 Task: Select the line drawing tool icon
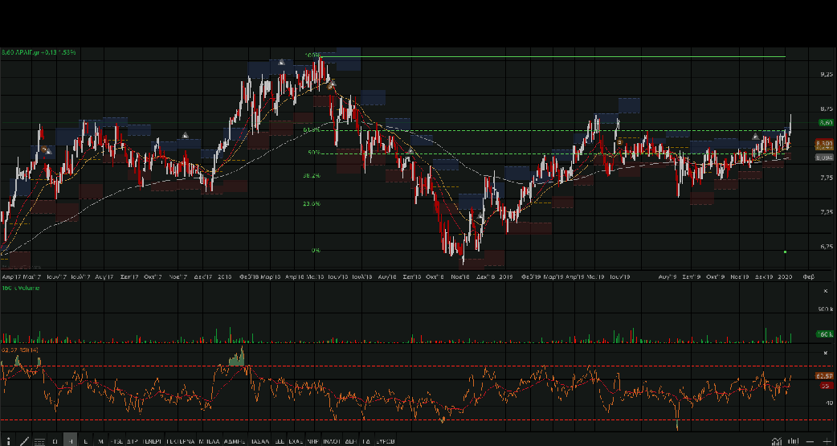(x=24, y=441)
